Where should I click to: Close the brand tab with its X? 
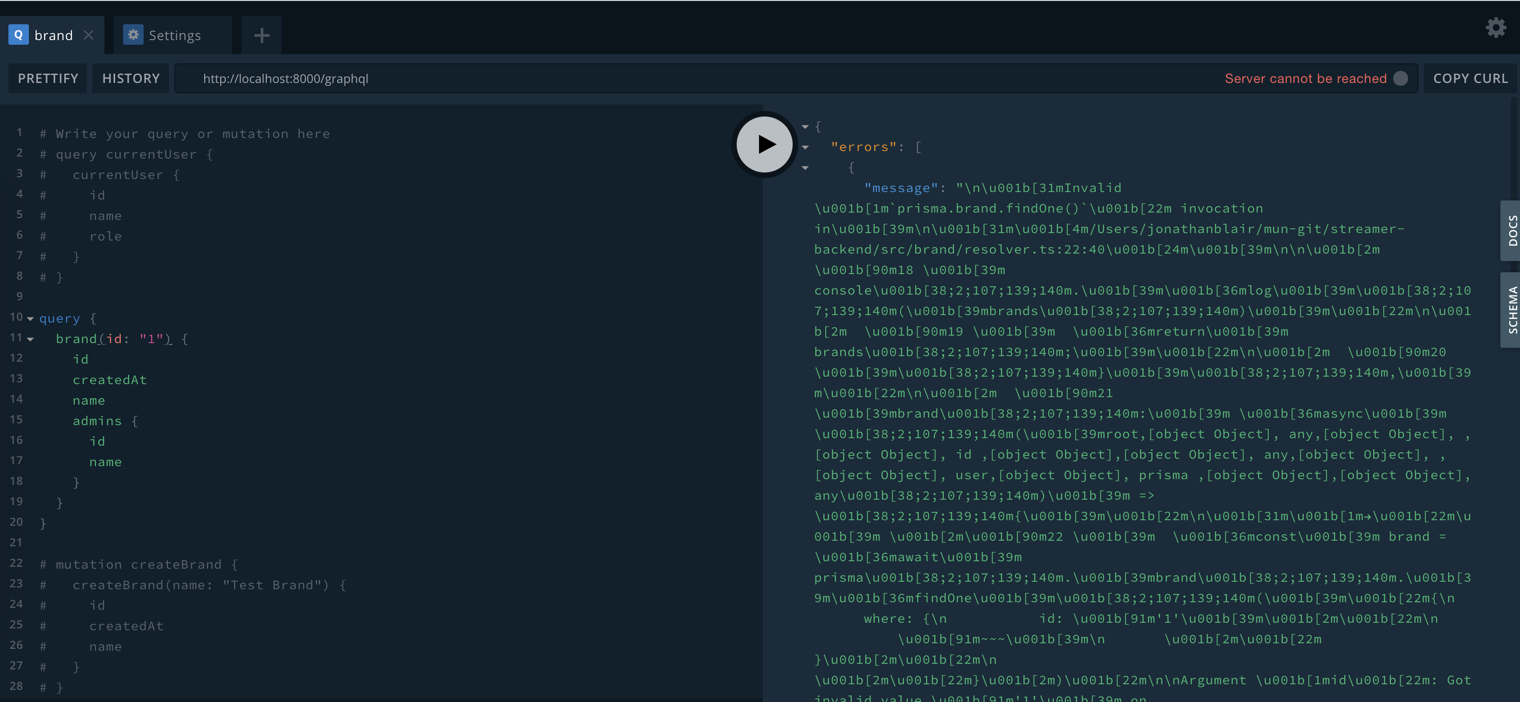pyautogui.click(x=89, y=35)
